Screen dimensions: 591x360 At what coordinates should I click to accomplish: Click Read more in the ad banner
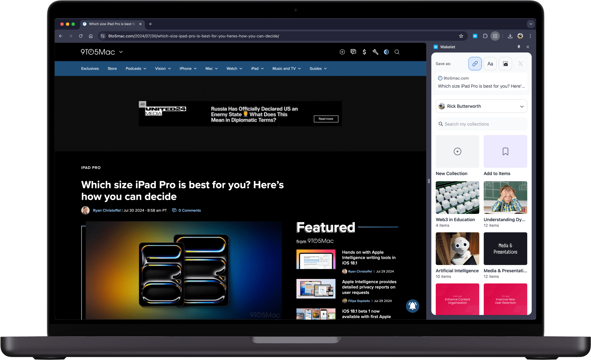coord(326,119)
